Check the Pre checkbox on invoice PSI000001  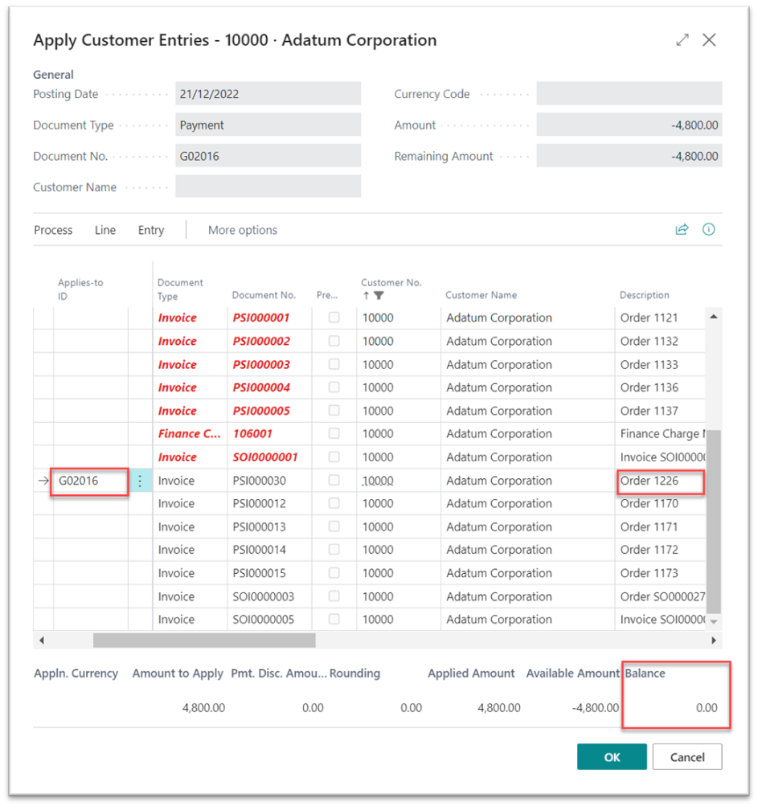333,317
